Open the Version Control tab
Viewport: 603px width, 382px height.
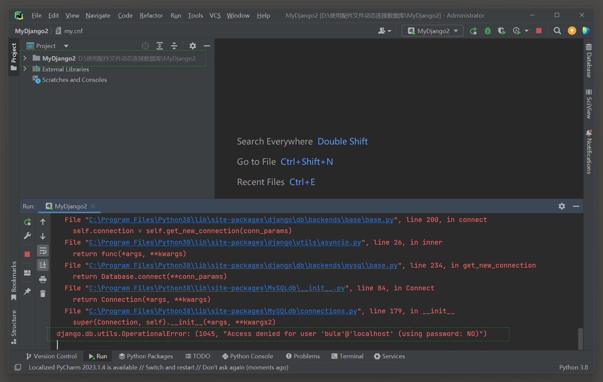[x=51, y=356]
